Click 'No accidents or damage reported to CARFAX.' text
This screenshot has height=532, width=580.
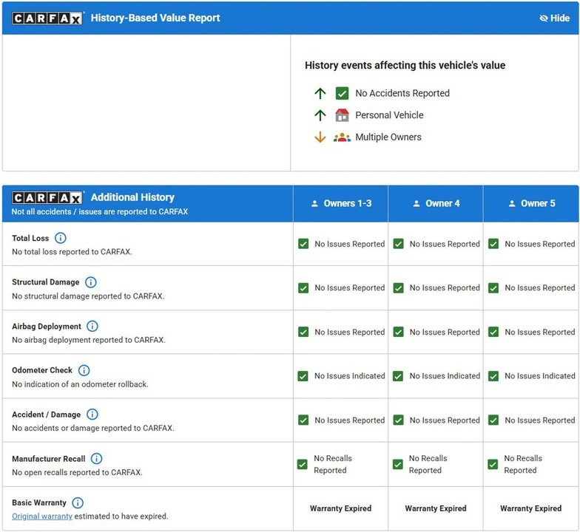point(93,429)
